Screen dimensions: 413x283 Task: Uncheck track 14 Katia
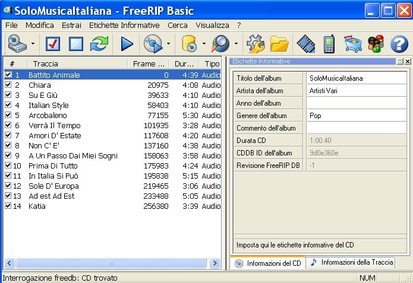click(x=8, y=206)
